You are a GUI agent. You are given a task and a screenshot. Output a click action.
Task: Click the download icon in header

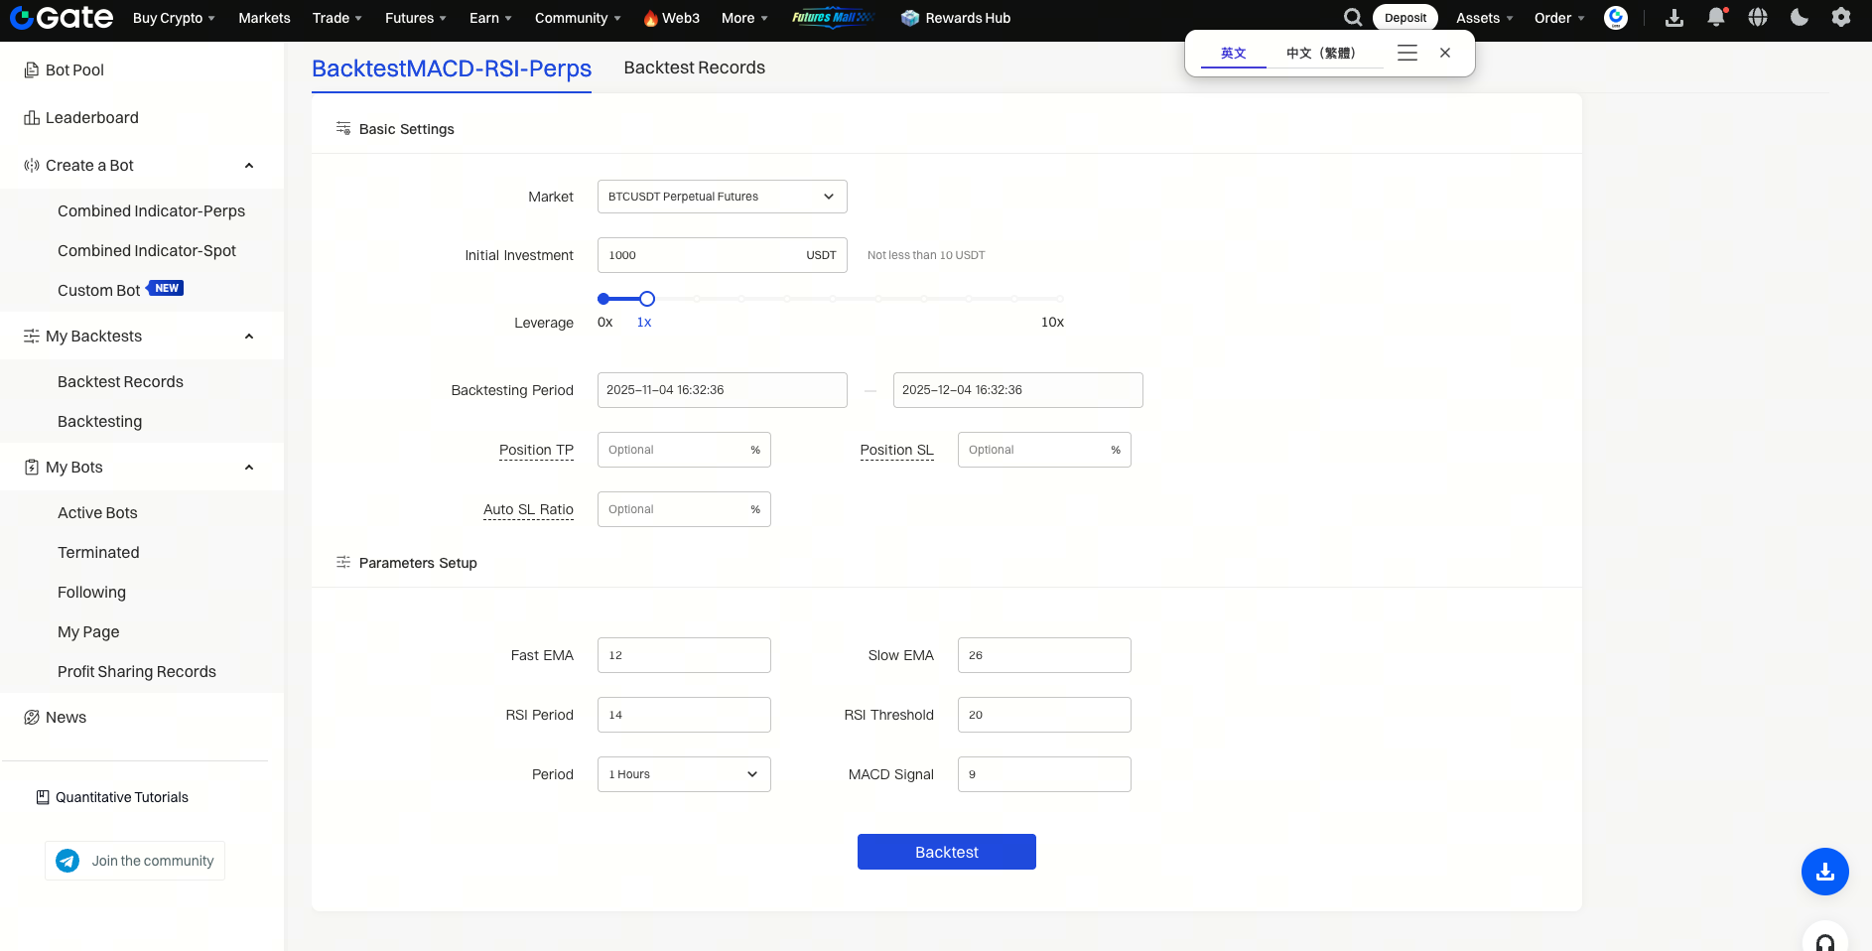[1673, 18]
